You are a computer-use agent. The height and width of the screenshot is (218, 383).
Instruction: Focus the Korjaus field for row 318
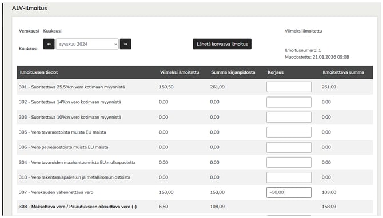coord(289,177)
